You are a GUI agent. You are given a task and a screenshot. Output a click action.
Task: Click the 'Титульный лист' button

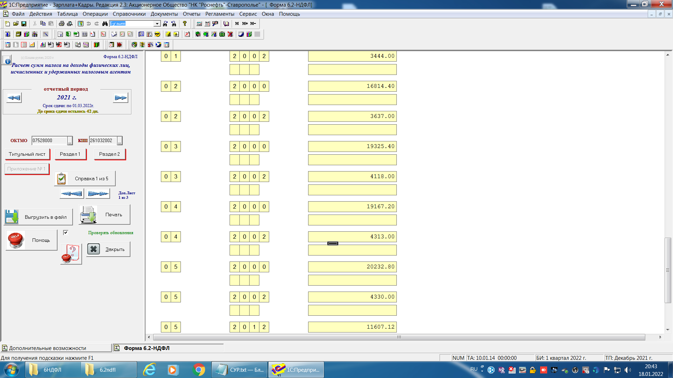click(27, 154)
